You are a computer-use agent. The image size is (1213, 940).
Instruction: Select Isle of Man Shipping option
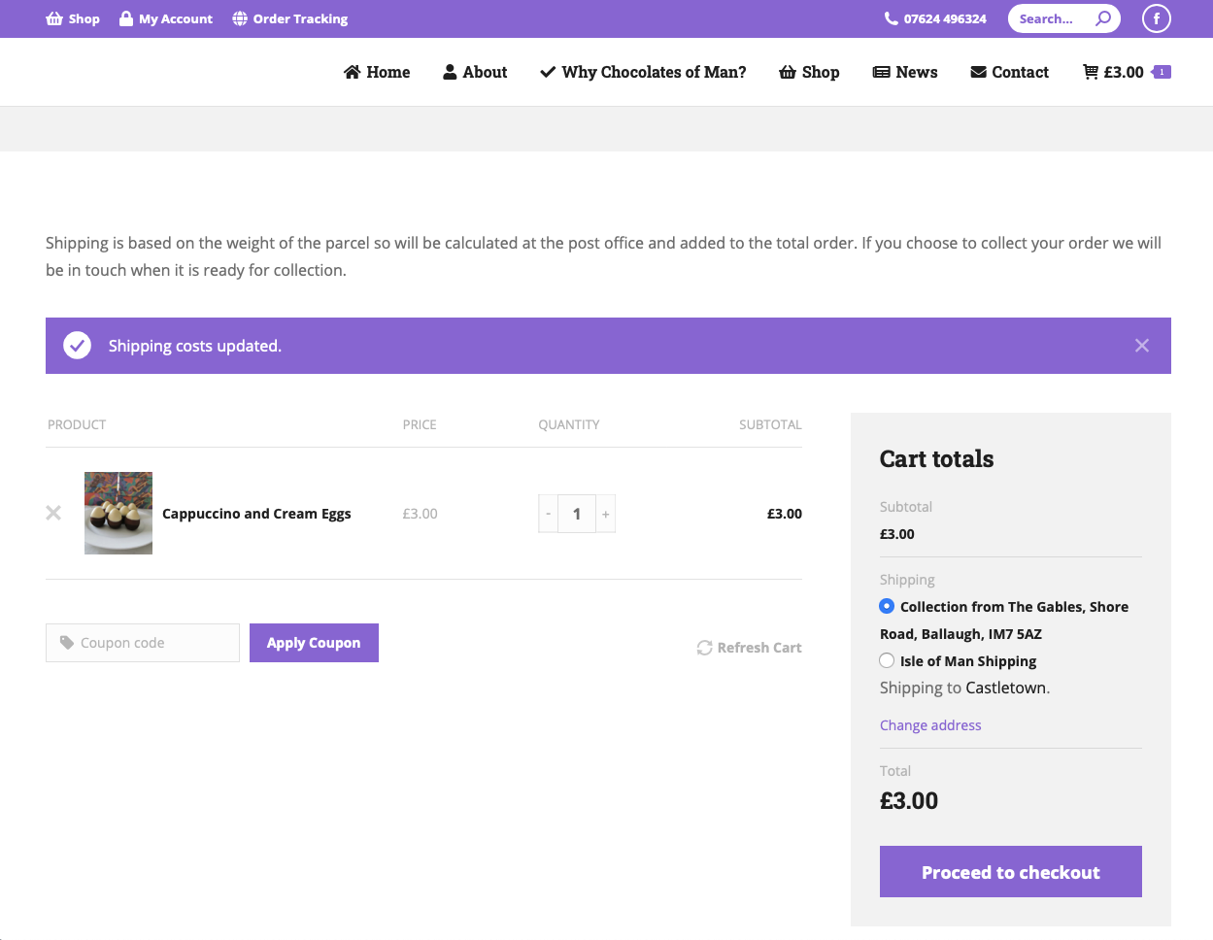[x=887, y=660]
